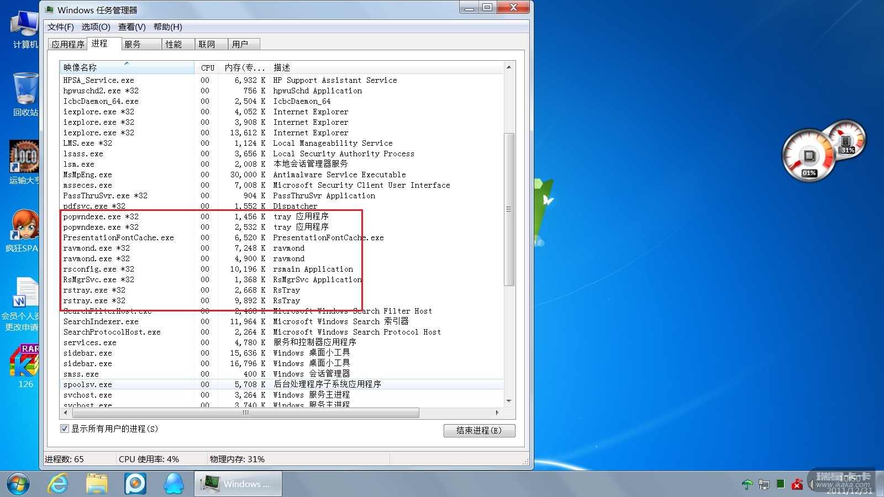Open the 回收站 recycle bin icon

pos(25,95)
